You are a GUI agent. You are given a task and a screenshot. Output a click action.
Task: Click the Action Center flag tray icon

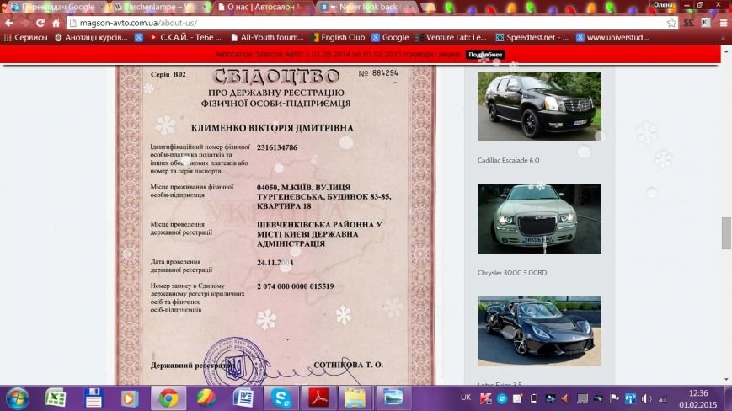[614, 398]
